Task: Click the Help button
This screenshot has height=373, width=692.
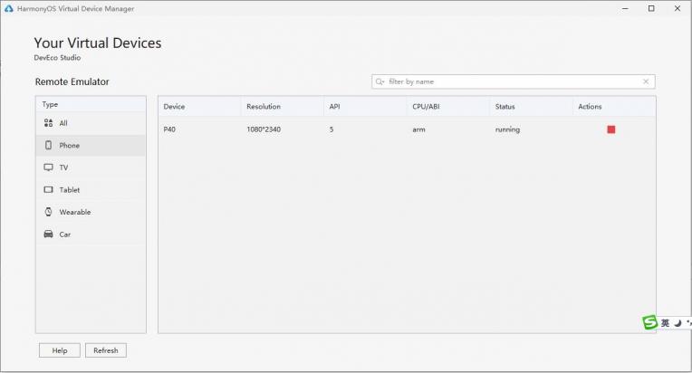Action: coord(60,350)
